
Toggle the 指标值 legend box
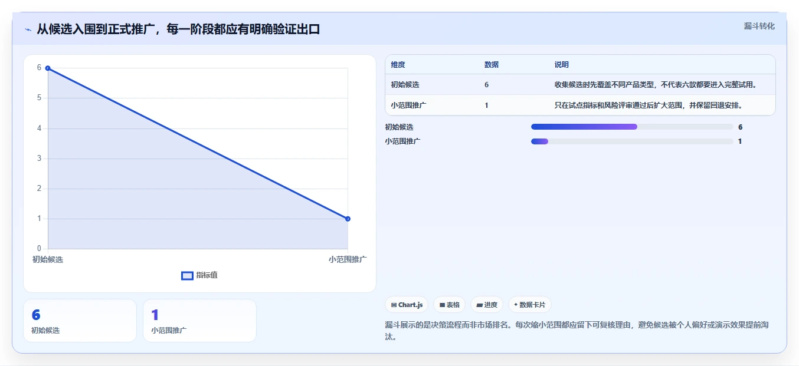tap(187, 275)
